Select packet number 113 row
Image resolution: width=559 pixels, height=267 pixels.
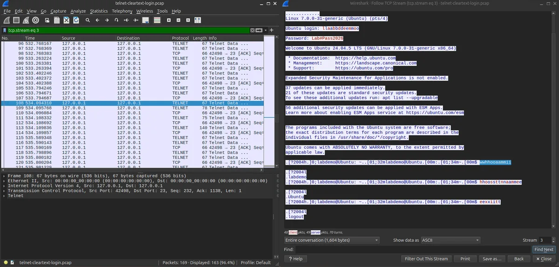[x=132, y=128]
